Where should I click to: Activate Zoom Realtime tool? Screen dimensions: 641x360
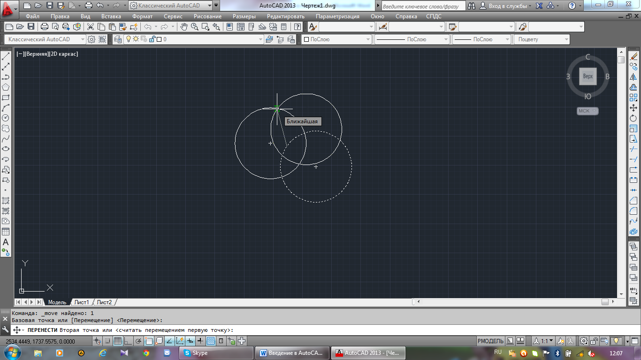pos(195,27)
